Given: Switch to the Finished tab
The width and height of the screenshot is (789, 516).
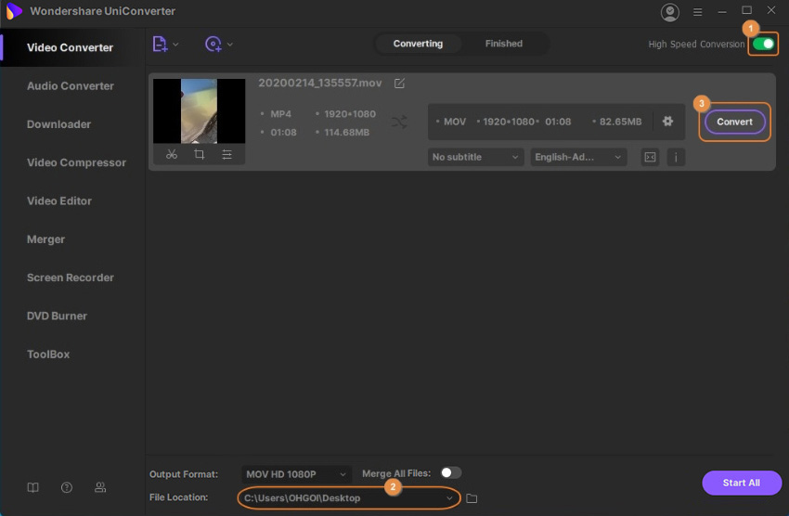Looking at the screenshot, I should pos(503,44).
